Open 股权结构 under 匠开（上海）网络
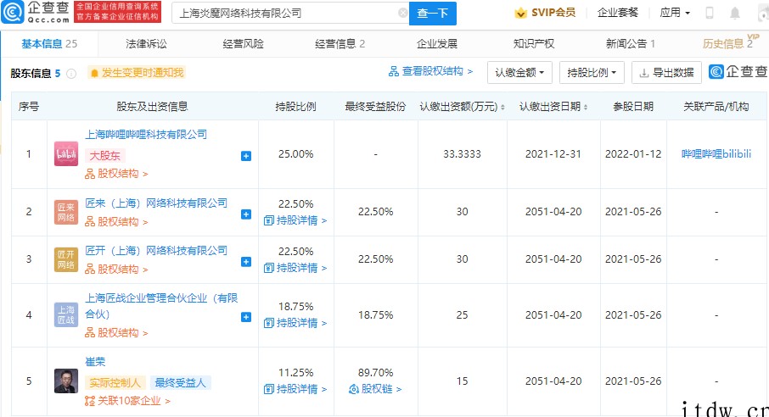Viewport: 769px width, 417px height. 116,270
